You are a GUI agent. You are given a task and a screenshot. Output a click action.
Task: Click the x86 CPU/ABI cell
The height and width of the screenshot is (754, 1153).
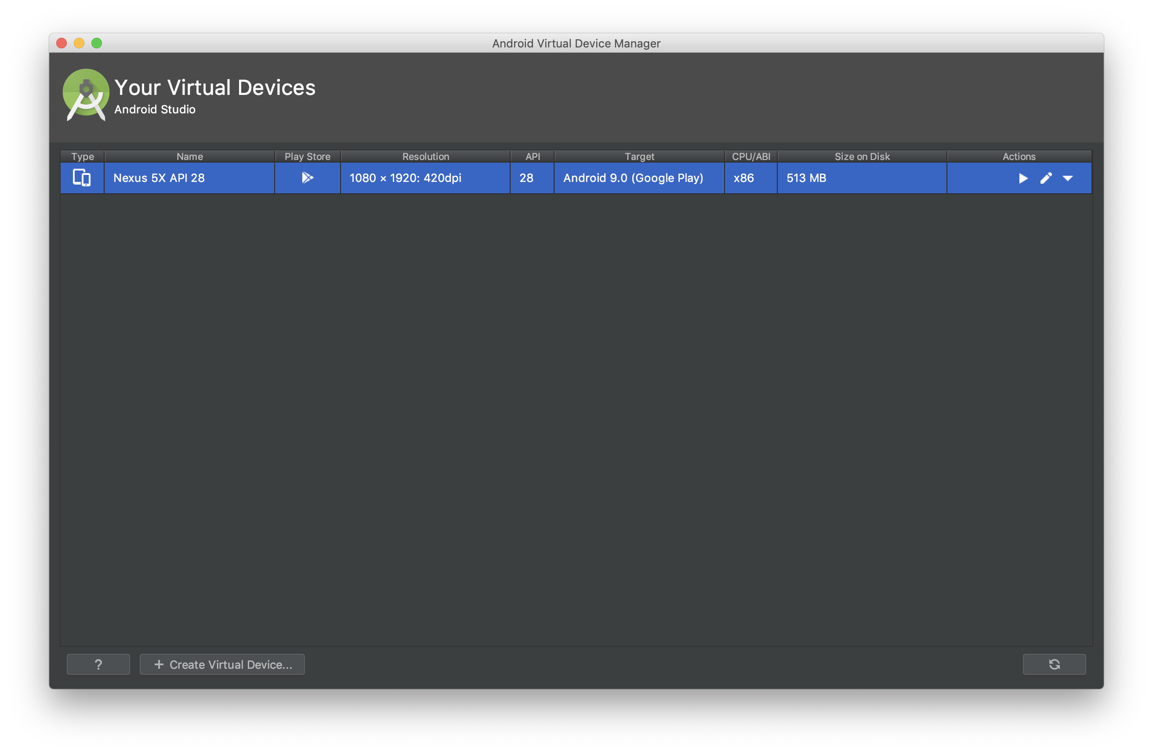(x=751, y=178)
